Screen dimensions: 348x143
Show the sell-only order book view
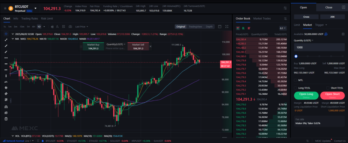click(249, 28)
